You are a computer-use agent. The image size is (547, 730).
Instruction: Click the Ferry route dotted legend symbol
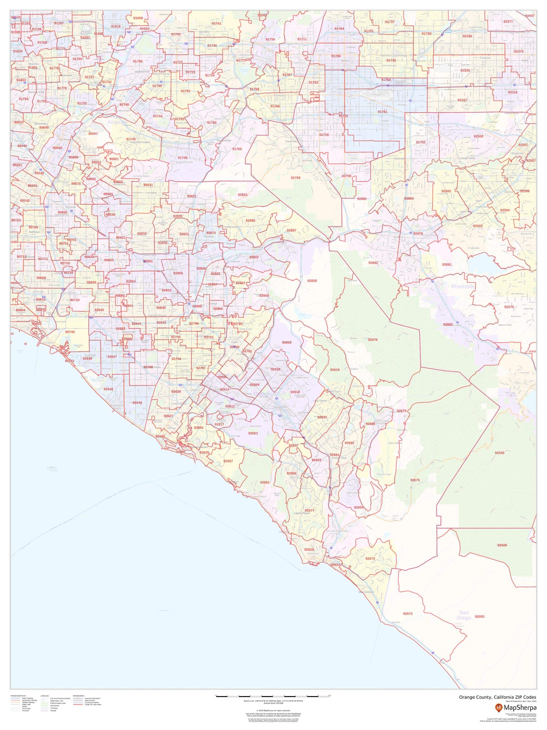pos(15,709)
